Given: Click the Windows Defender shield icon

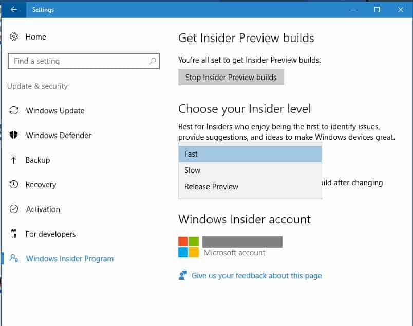Looking at the screenshot, I should (x=15, y=135).
